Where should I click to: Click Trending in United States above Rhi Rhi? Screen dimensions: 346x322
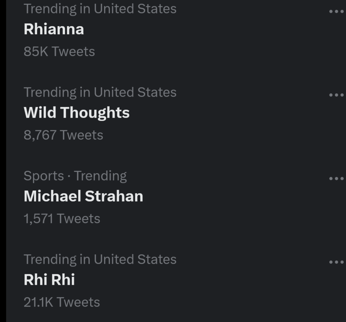[100, 259]
